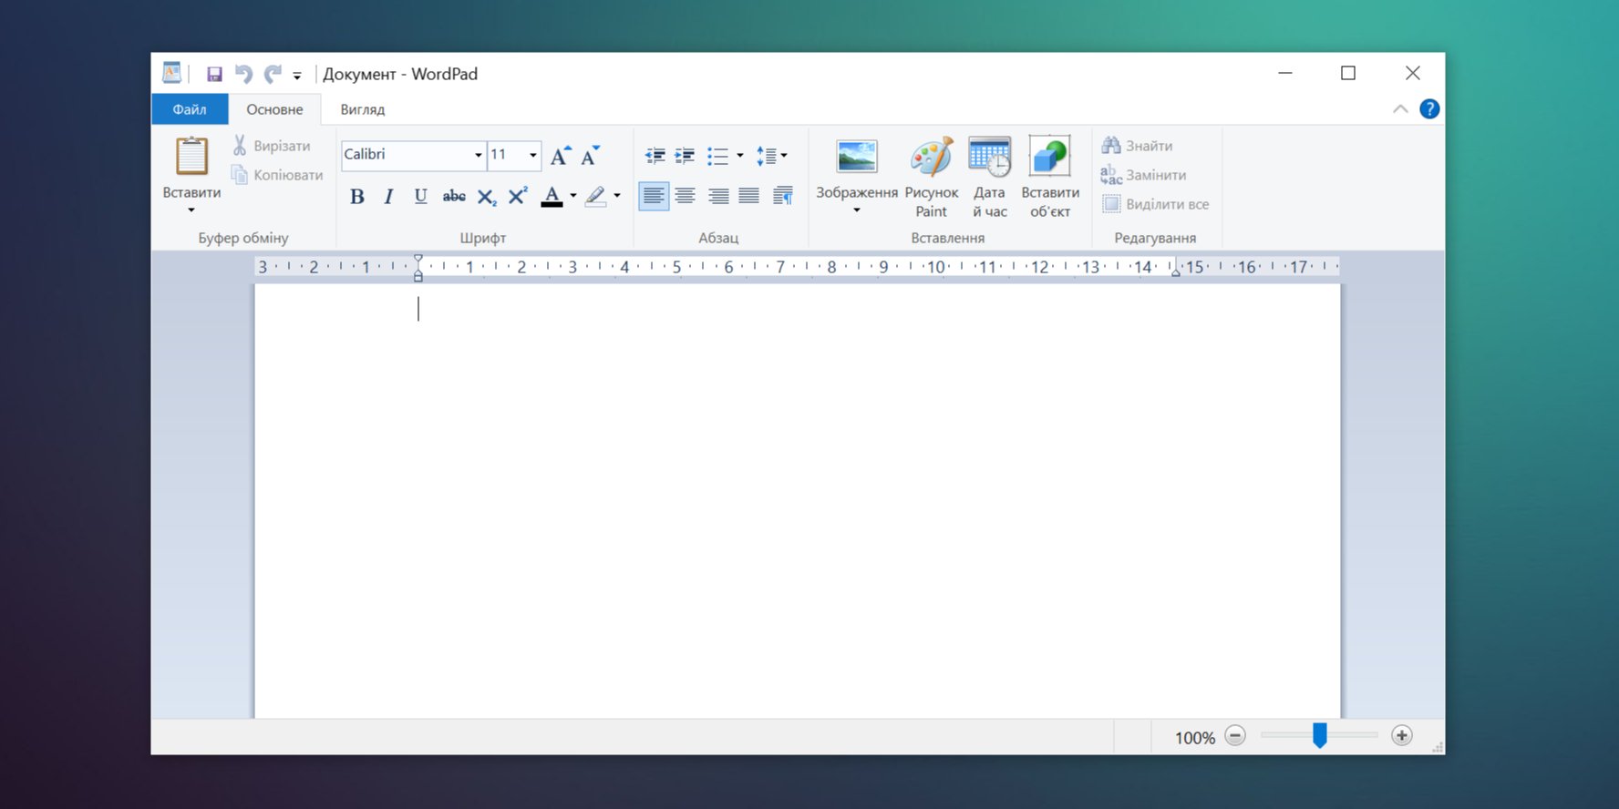This screenshot has height=809, width=1619.
Task: Toggle underline formatting
Action: [420, 197]
